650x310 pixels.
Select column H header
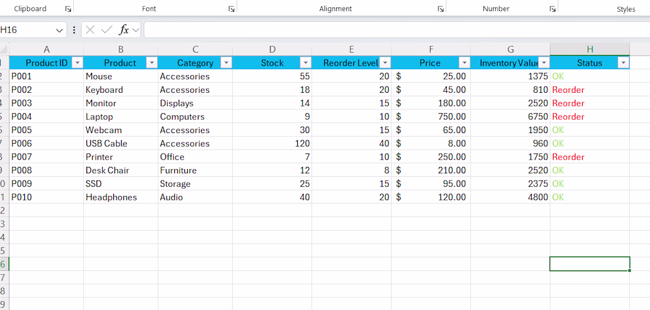click(590, 49)
